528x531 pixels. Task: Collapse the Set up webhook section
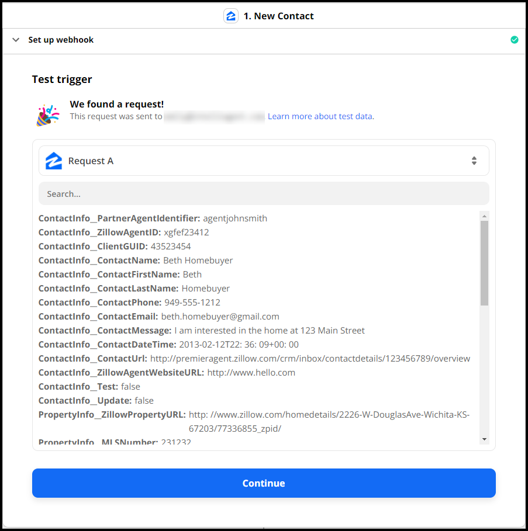pos(15,39)
